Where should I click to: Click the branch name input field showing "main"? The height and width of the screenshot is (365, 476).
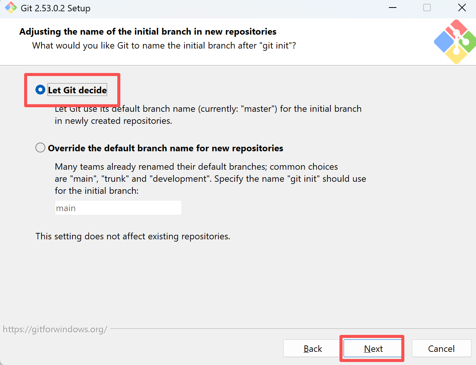[118, 208]
